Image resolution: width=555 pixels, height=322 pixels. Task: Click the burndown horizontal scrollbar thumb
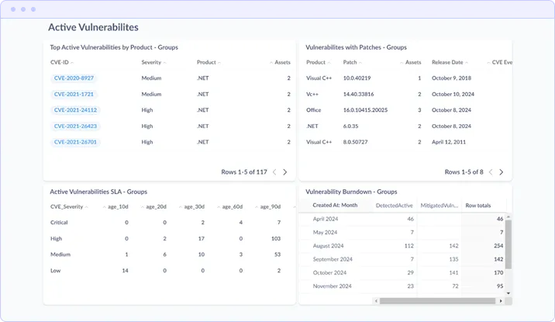[437, 301]
